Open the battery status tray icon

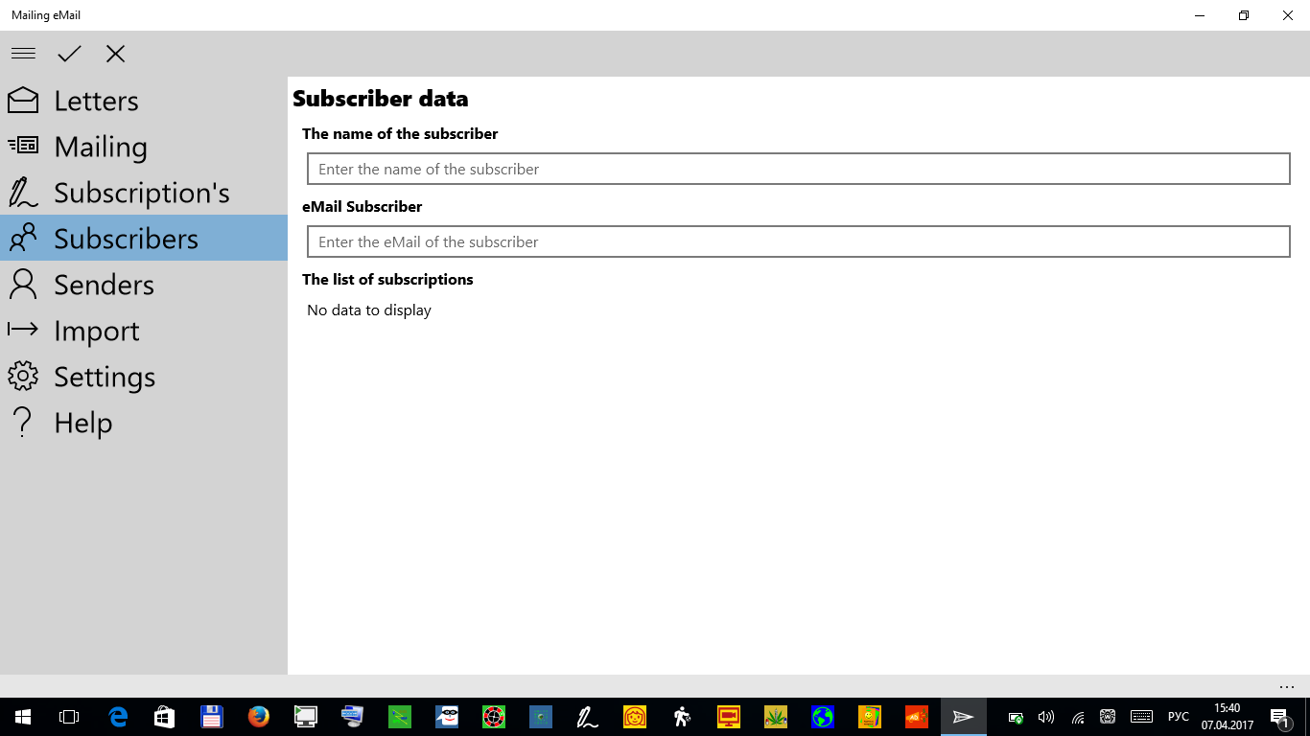[x=1016, y=717]
